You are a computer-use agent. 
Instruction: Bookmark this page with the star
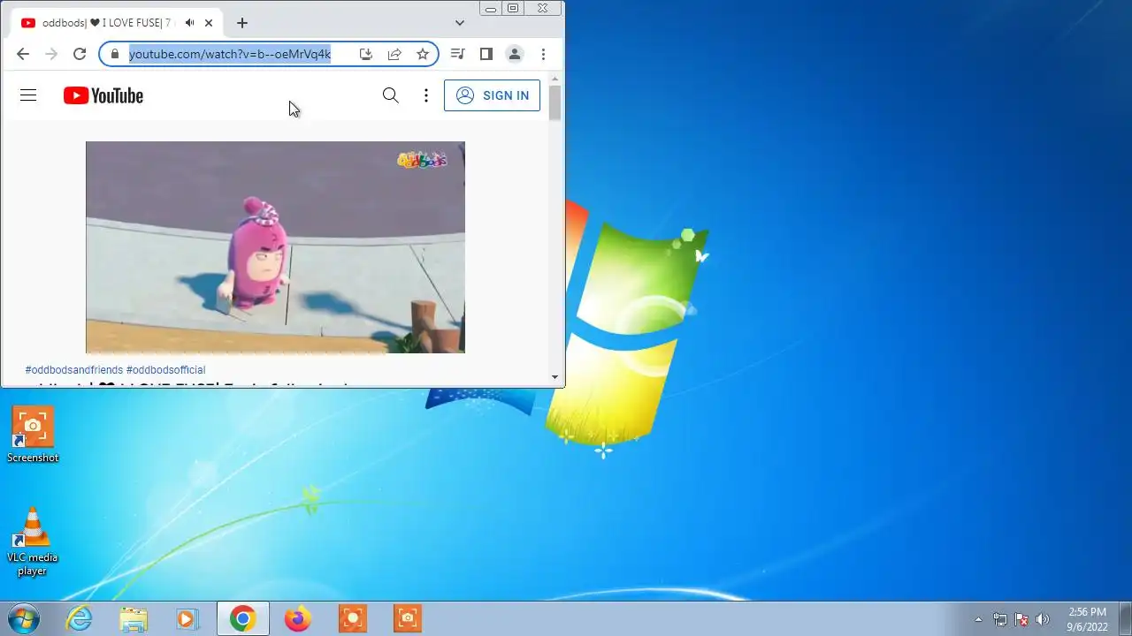click(x=423, y=54)
